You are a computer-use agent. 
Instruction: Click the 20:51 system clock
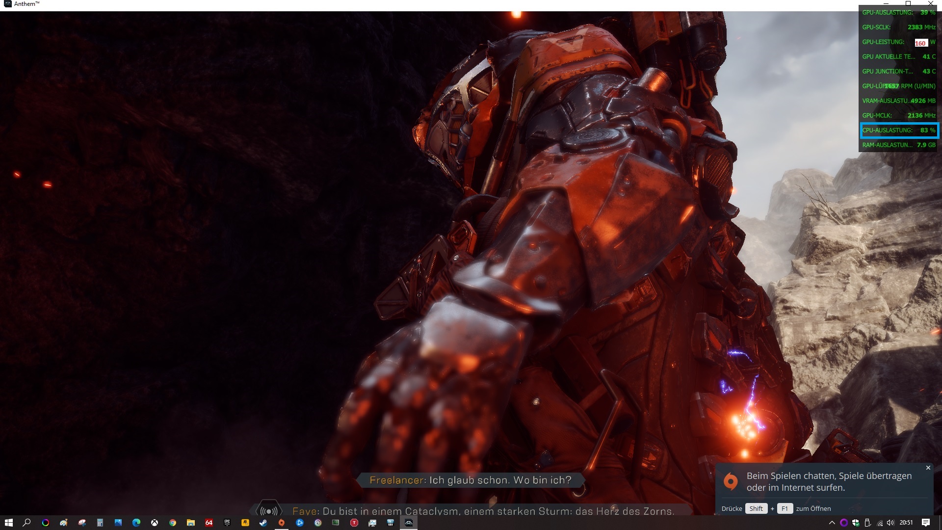[x=906, y=523]
